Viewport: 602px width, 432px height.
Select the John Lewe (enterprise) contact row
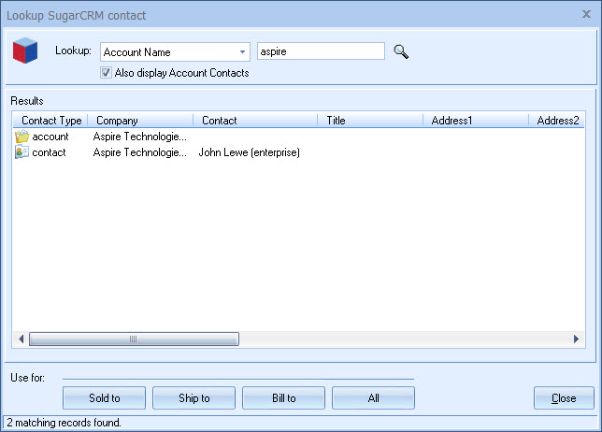[248, 152]
